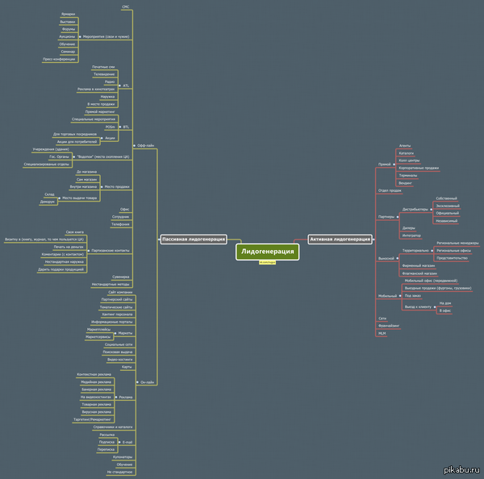Click the Контекстная реклама topic
The width and height of the screenshot is (484, 479).
tap(92, 375)
